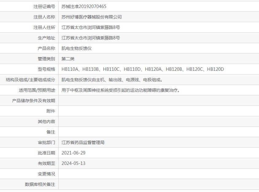Screen dimensions: 259x192
Task: Select the 生产地址 label
Action: click(46, 38)
